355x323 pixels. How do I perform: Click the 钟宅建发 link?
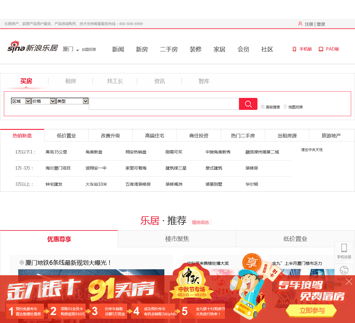click(x=54, y=184)
